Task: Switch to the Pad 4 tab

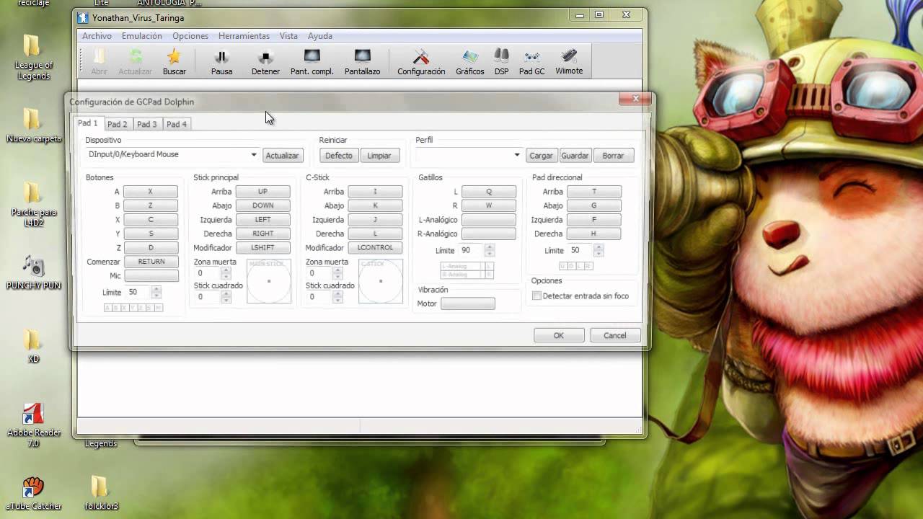Action: (x=177, y=124)
